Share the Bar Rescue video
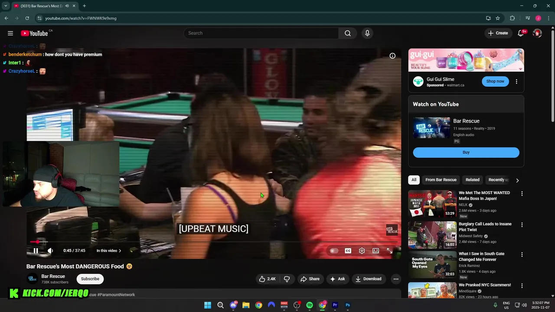 pos(310,279)
